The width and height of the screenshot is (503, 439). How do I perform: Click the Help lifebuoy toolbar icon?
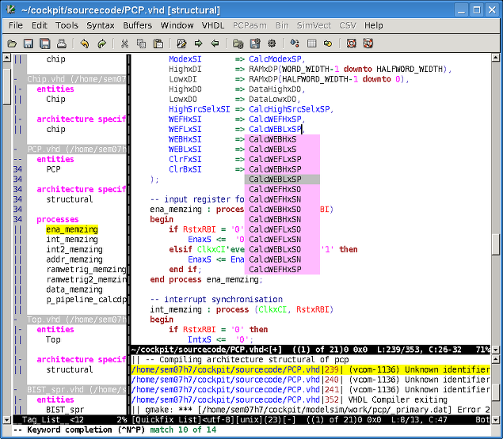351,44
